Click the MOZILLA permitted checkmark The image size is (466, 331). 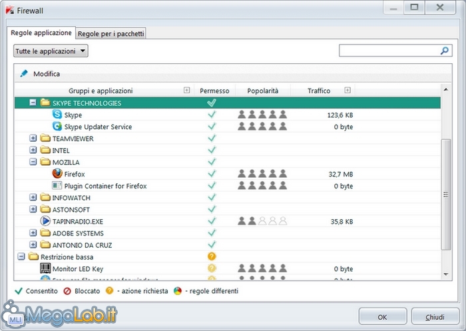pos(212,162)
